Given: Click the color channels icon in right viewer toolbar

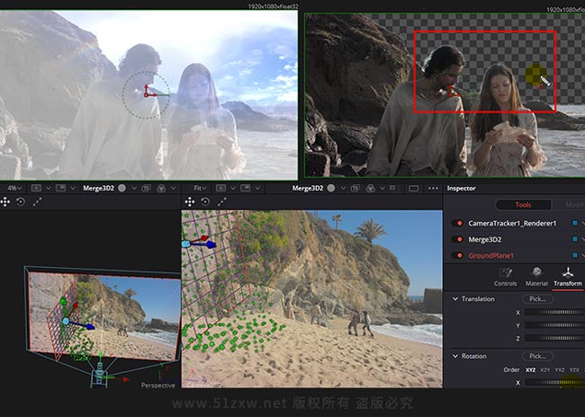Looking at the screenshot, I should 371,189.
